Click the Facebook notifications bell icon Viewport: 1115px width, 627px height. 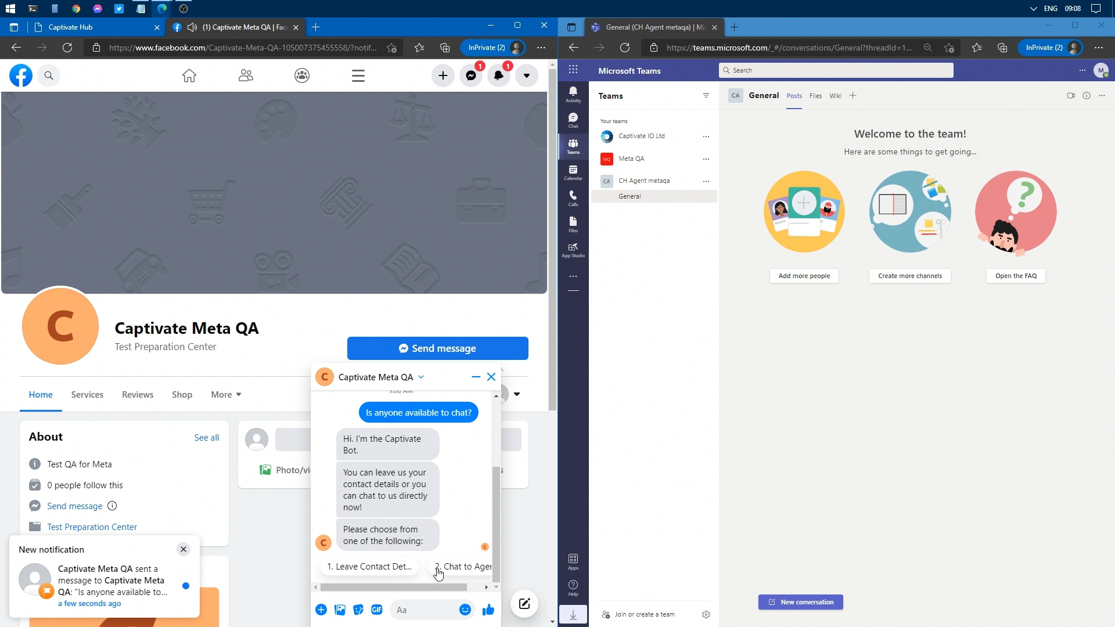499,75
